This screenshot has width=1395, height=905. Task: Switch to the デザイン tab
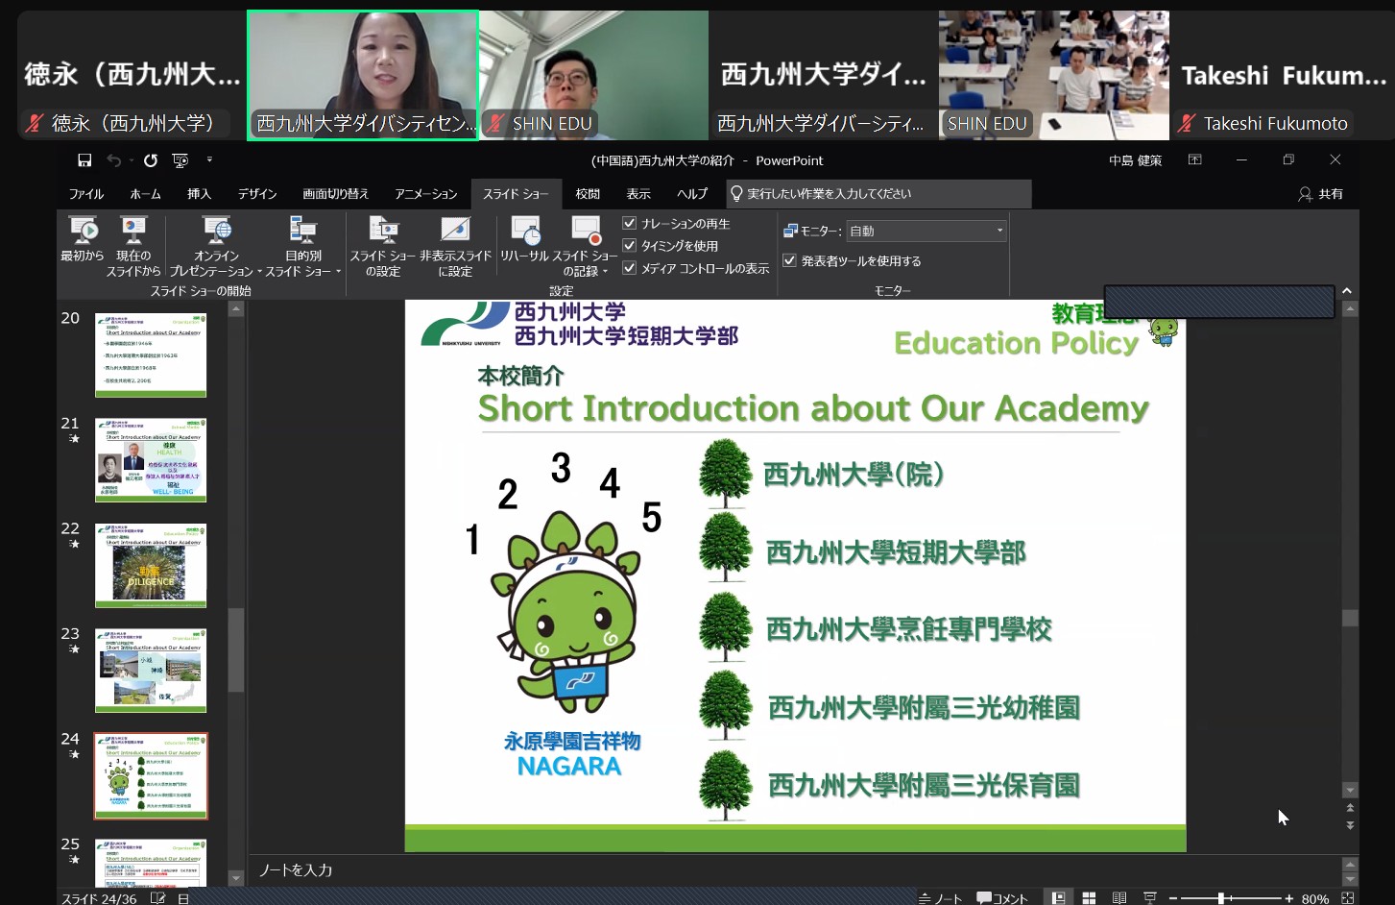click(x=257, y=194)
